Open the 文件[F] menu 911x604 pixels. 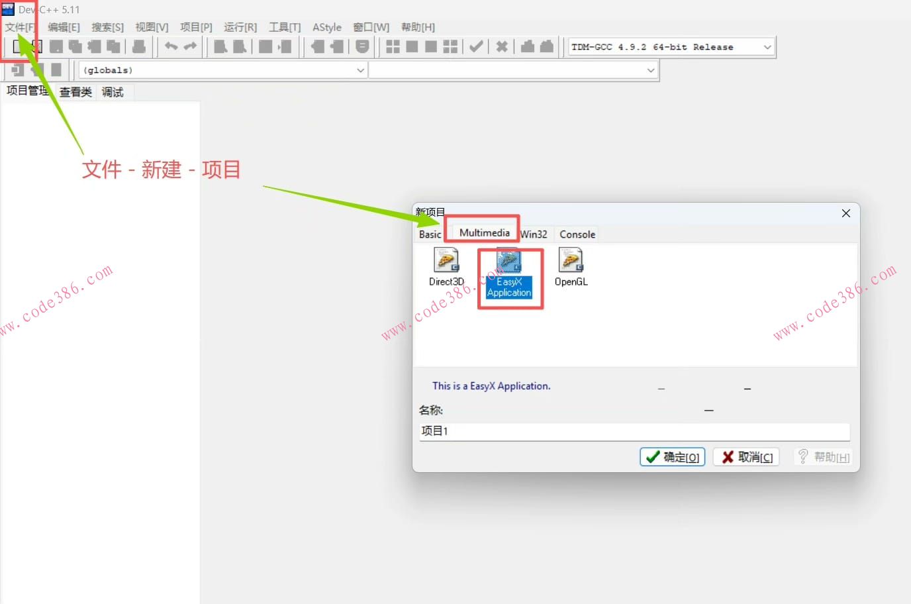click(20, 27)
